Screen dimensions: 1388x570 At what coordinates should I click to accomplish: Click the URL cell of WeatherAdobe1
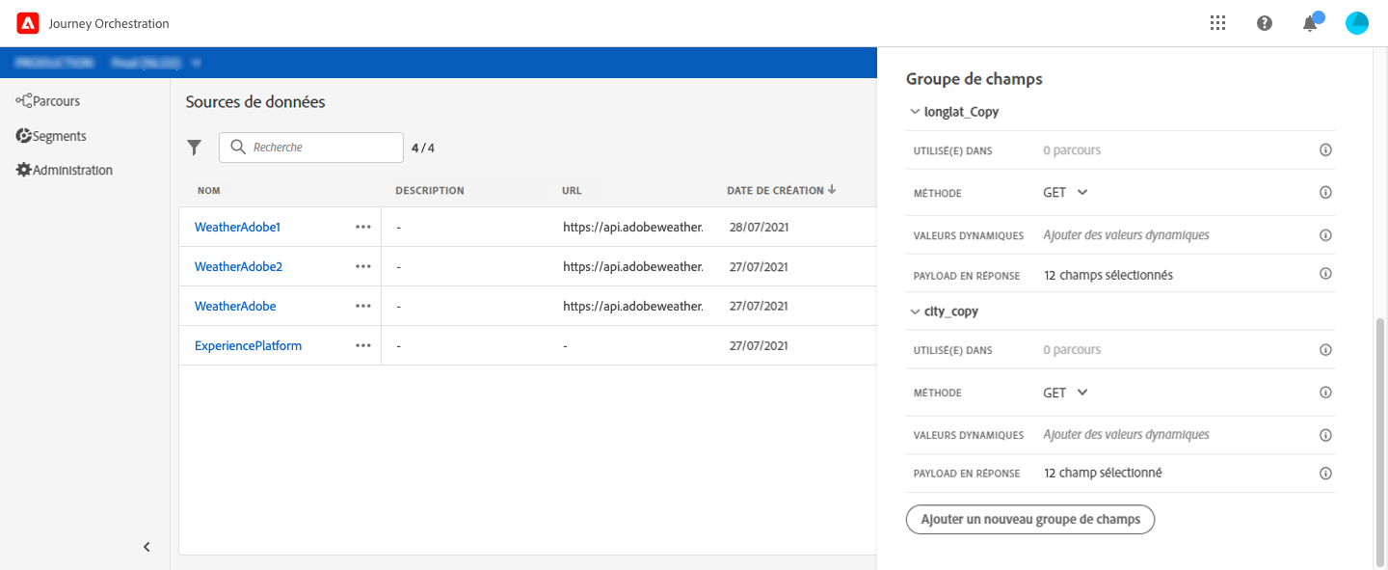(x=633, y=227)
